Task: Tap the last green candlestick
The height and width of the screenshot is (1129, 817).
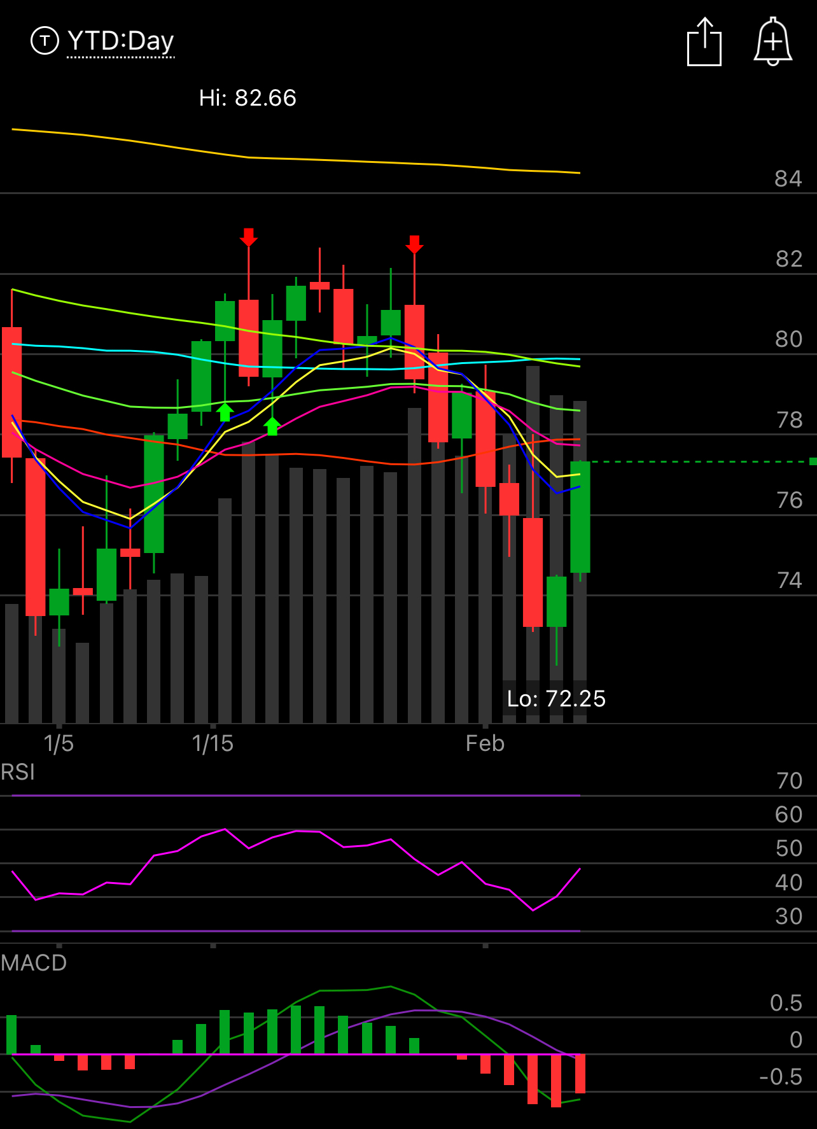Action: (580, 517)
